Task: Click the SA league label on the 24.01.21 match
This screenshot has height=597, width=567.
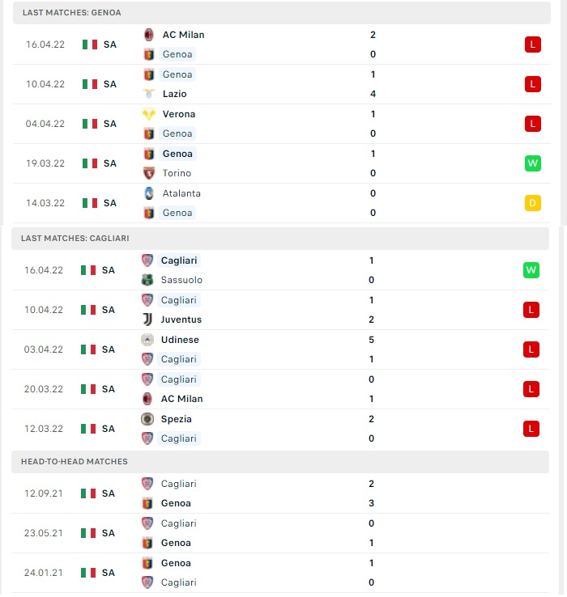Action: click(x=109, y=573)
